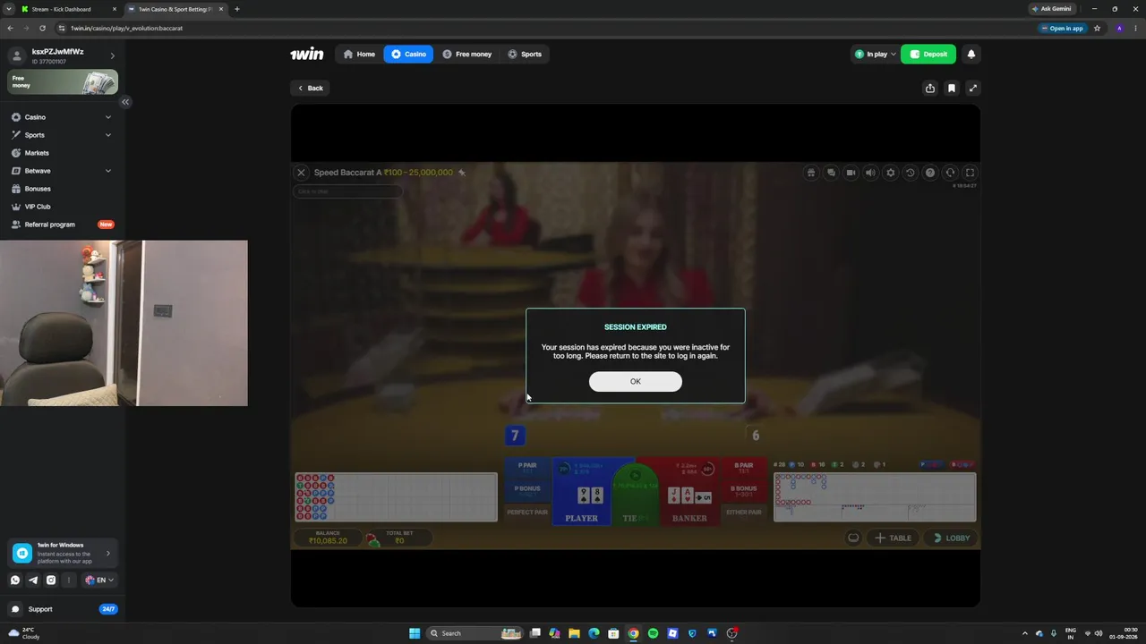The width and height of the screenshot is (1146, 644).
Task: Add another table with the TABLE button
Action: pyautogui.click(x=894, y=538)
